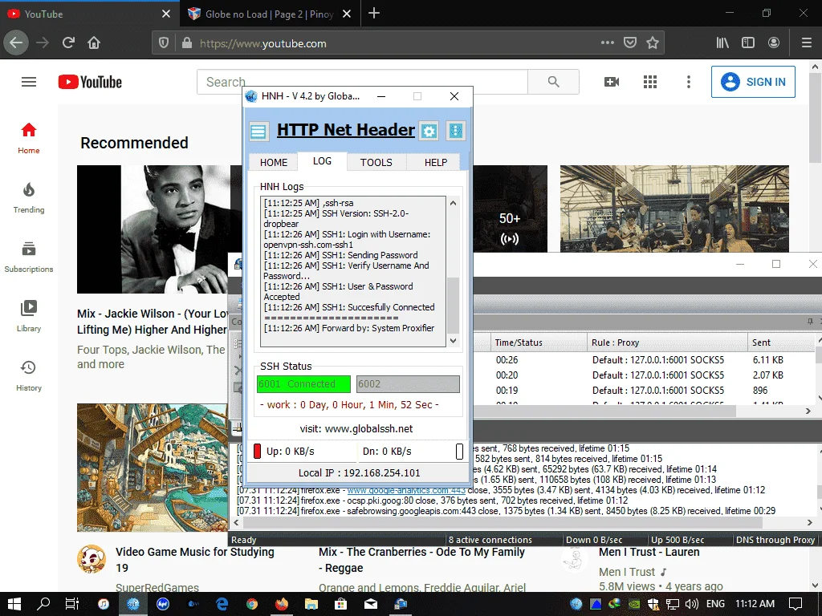
Task: Open Subscriptions in YouTube sidebar
Action: 29,257
